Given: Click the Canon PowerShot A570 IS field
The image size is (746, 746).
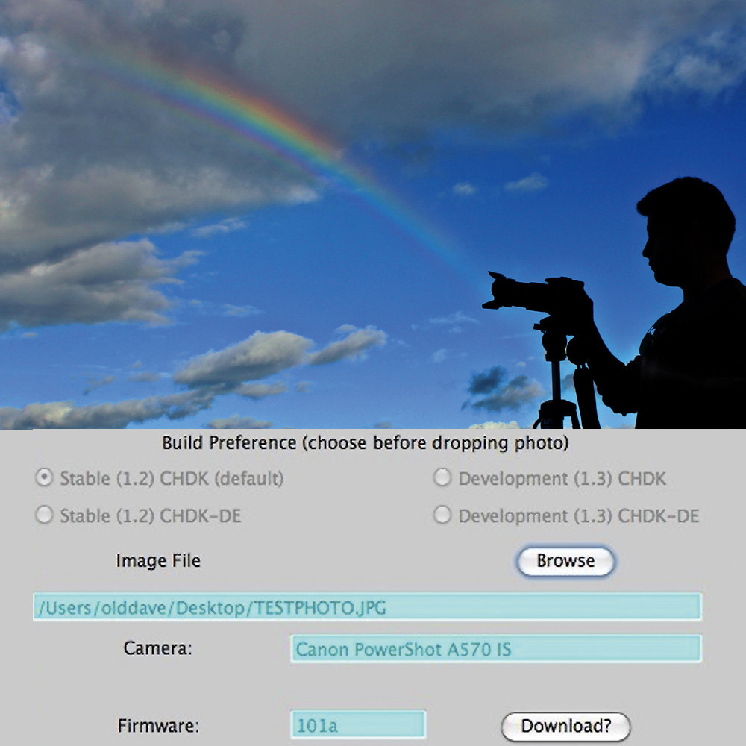Looking at the screenshot, I should 496,648.
